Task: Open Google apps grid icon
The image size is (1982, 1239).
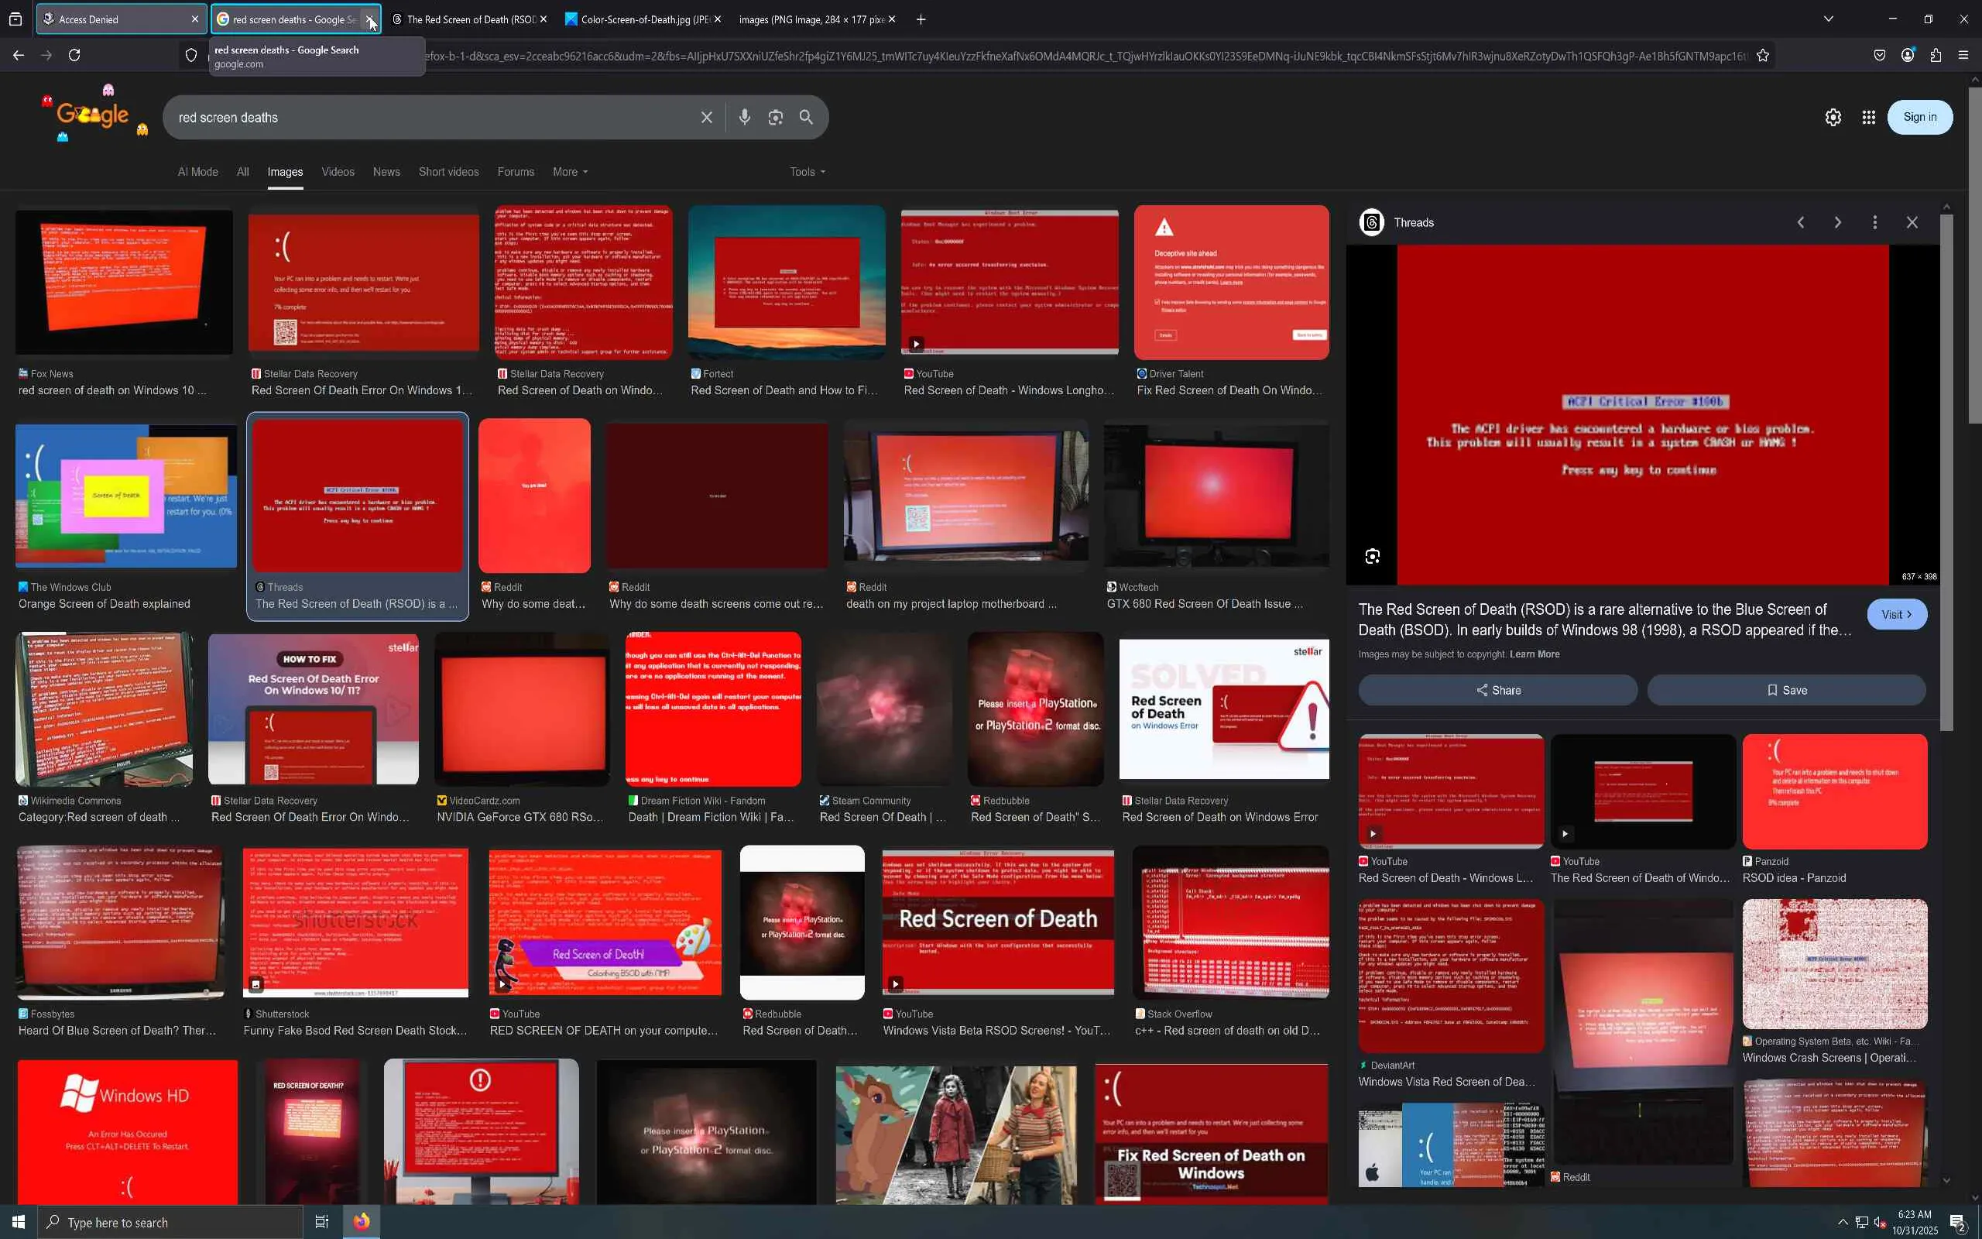Action: [1868, 117]
